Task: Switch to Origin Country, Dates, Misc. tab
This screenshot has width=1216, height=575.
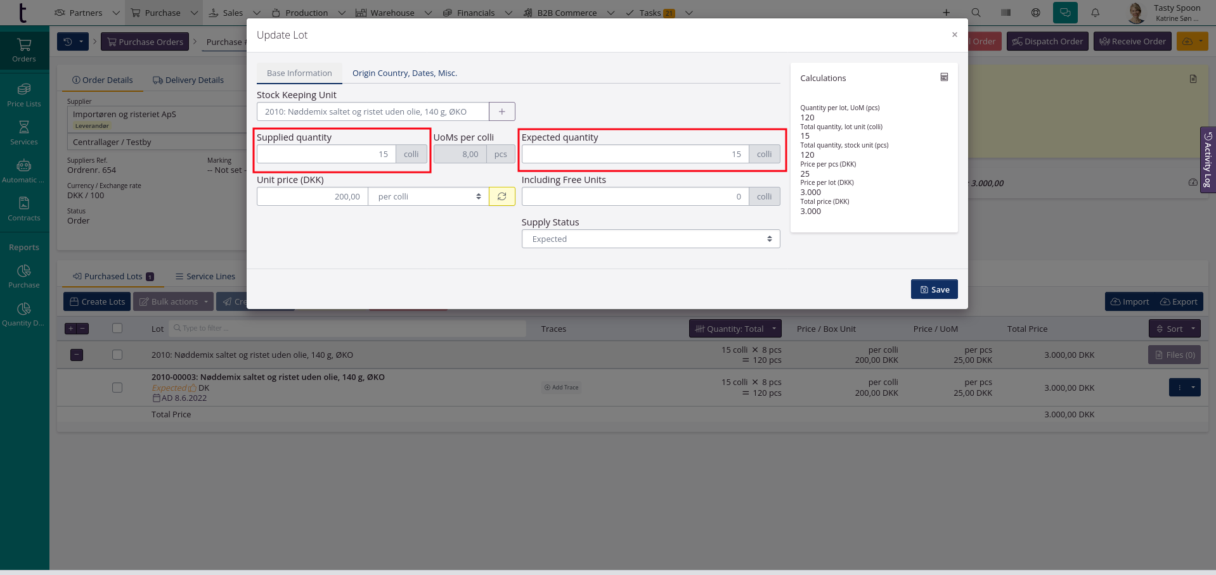Action: (x=404, y=73)
